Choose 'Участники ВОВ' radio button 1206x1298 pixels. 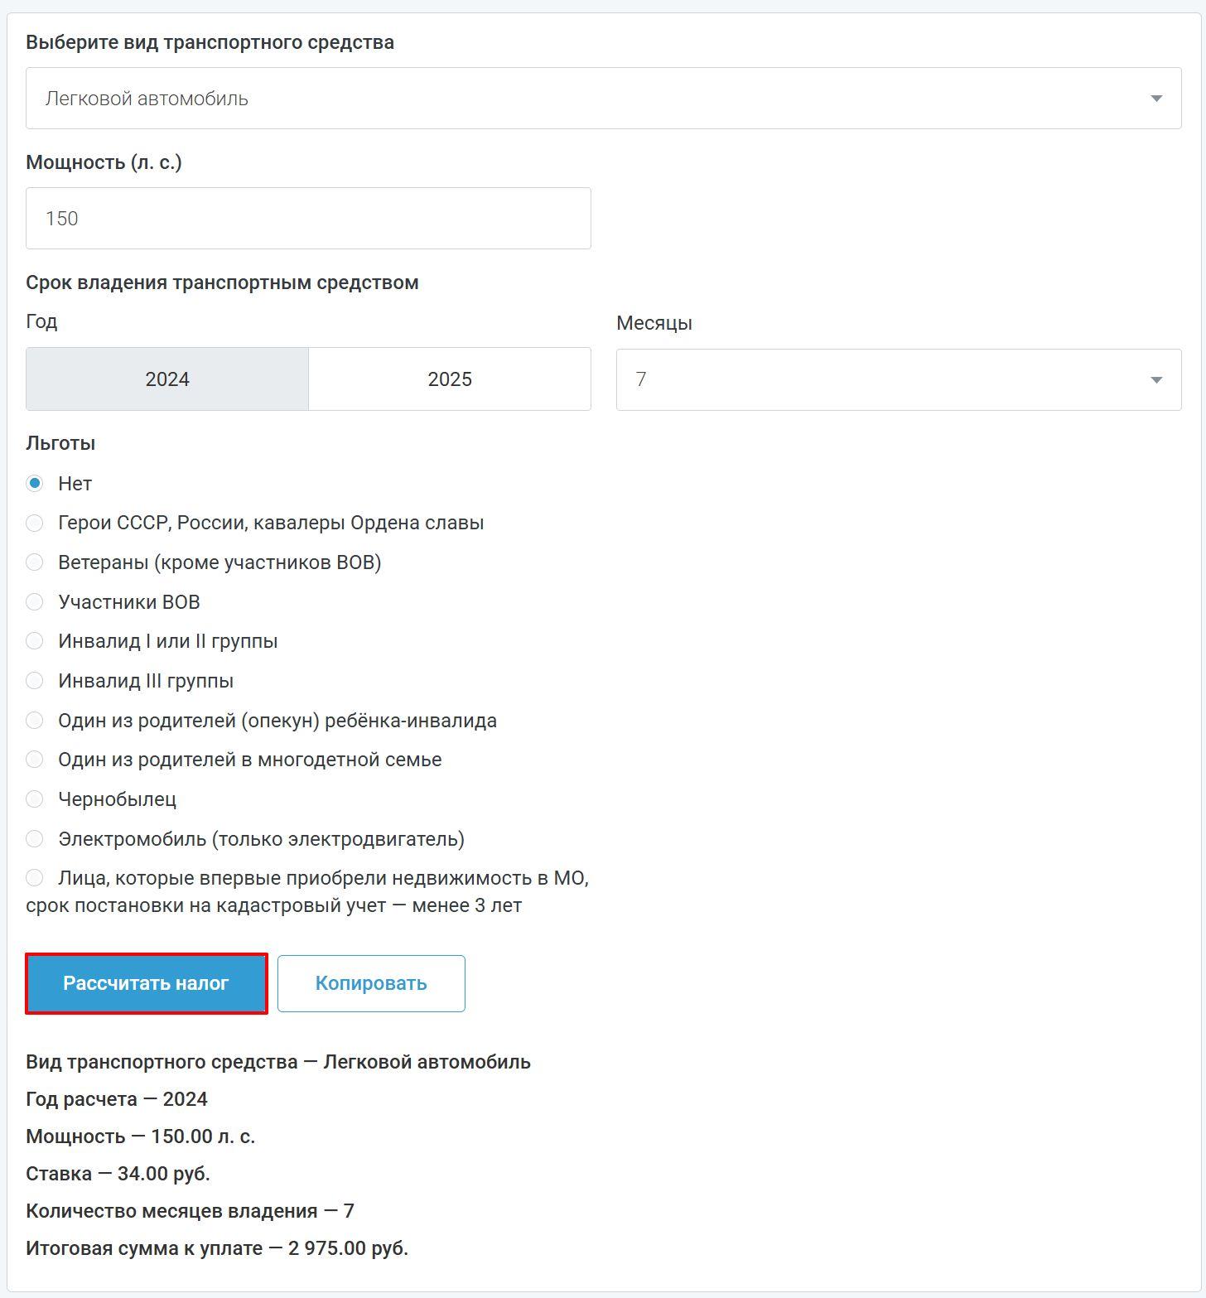click(x=35, y=602)
